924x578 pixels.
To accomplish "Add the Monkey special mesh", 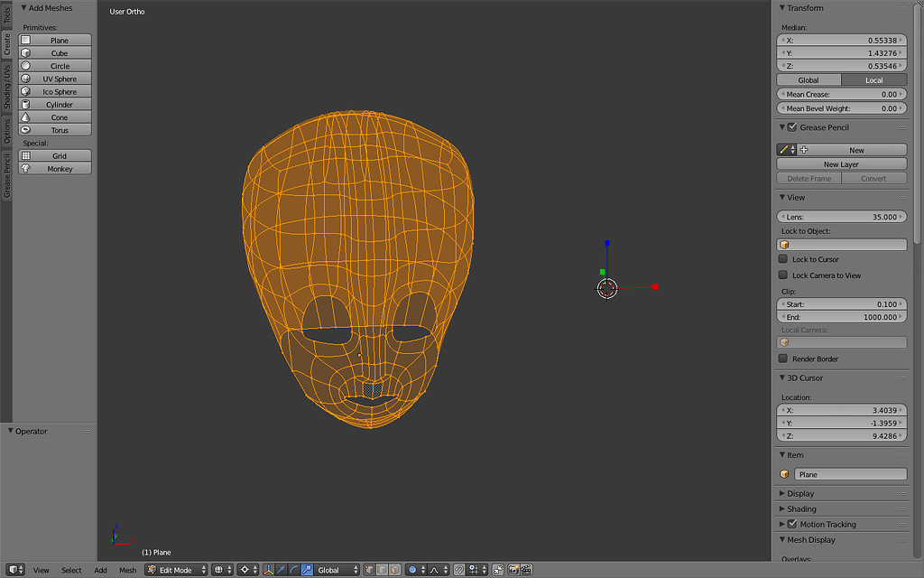I will [x=55, y=169].
